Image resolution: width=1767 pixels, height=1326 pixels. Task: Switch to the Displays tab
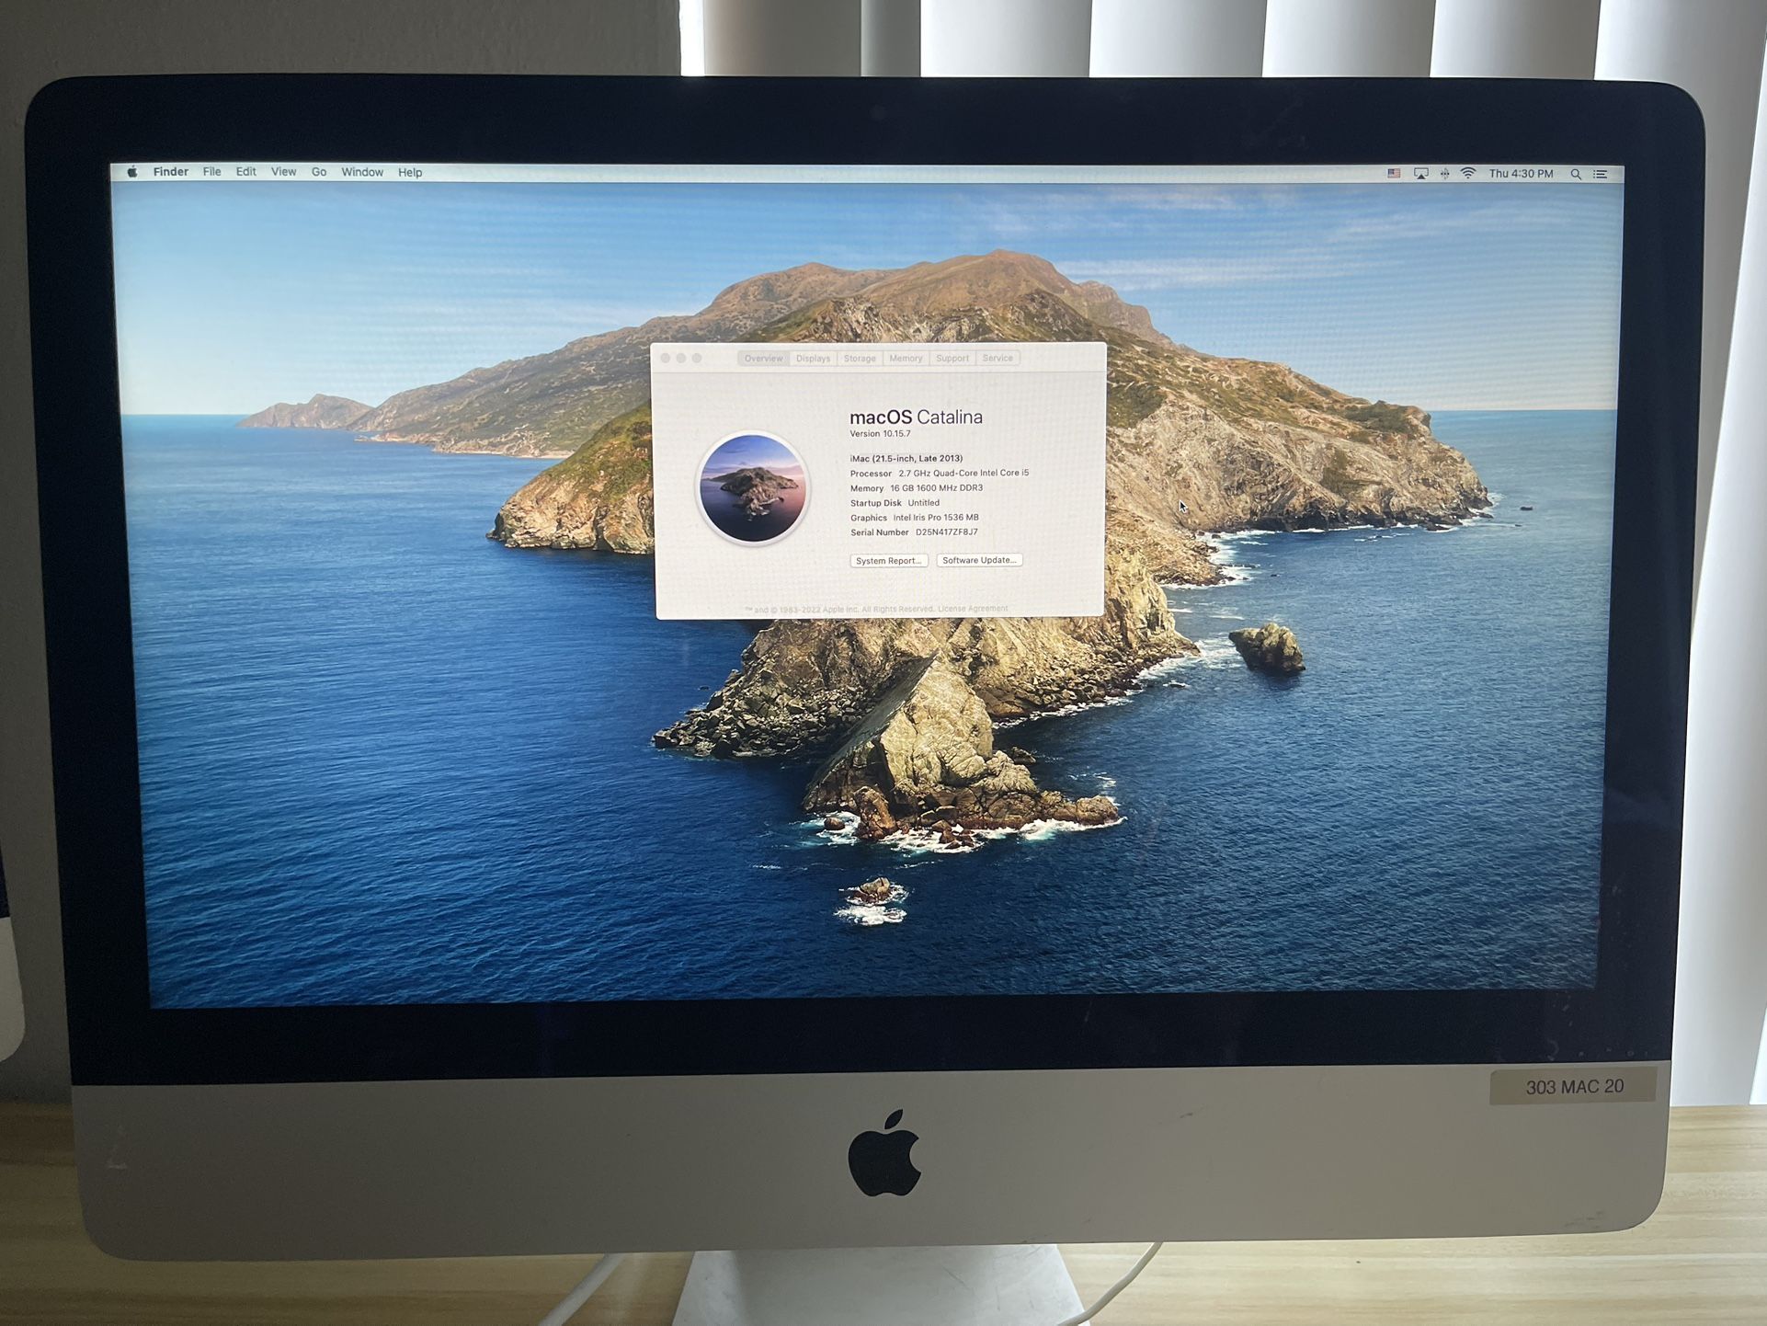[813, 359]
